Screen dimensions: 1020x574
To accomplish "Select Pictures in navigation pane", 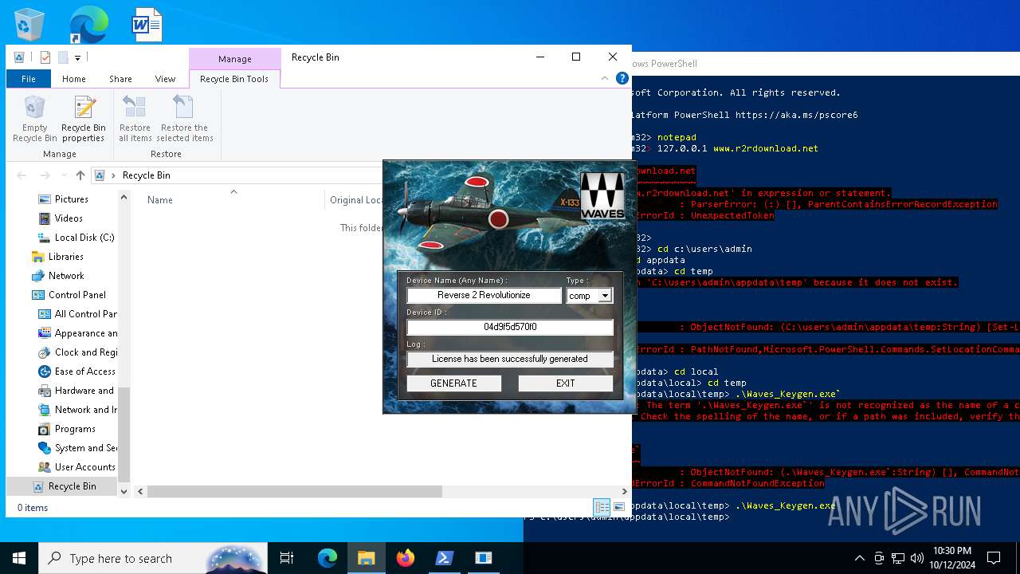I will tap(72, 199).
